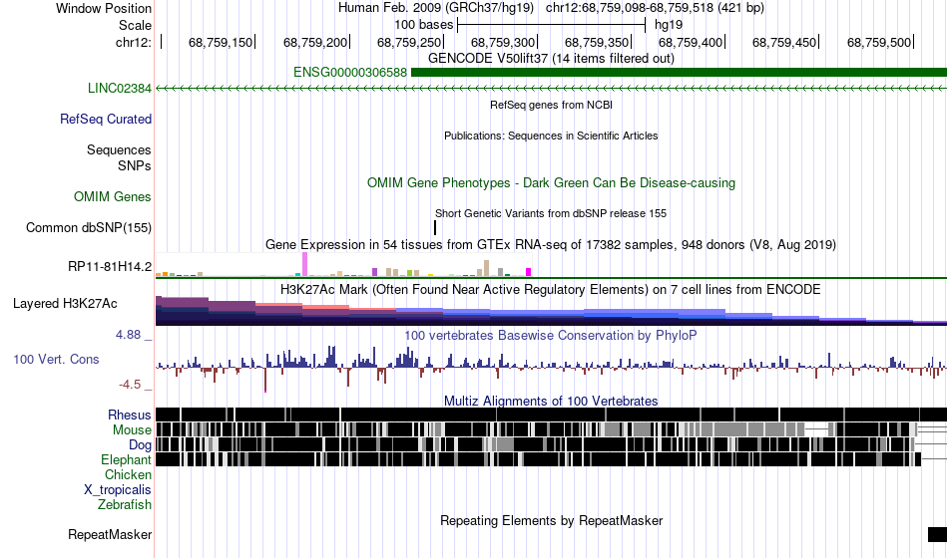Click the Multiz Alignments of 100 Vertebrates title
The width and height of the screenshot is (948, 558).
(551, 401)
